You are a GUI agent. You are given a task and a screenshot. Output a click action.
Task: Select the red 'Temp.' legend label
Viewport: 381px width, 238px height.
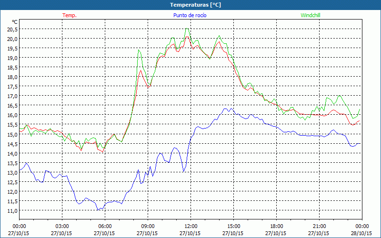click(70, 15)
